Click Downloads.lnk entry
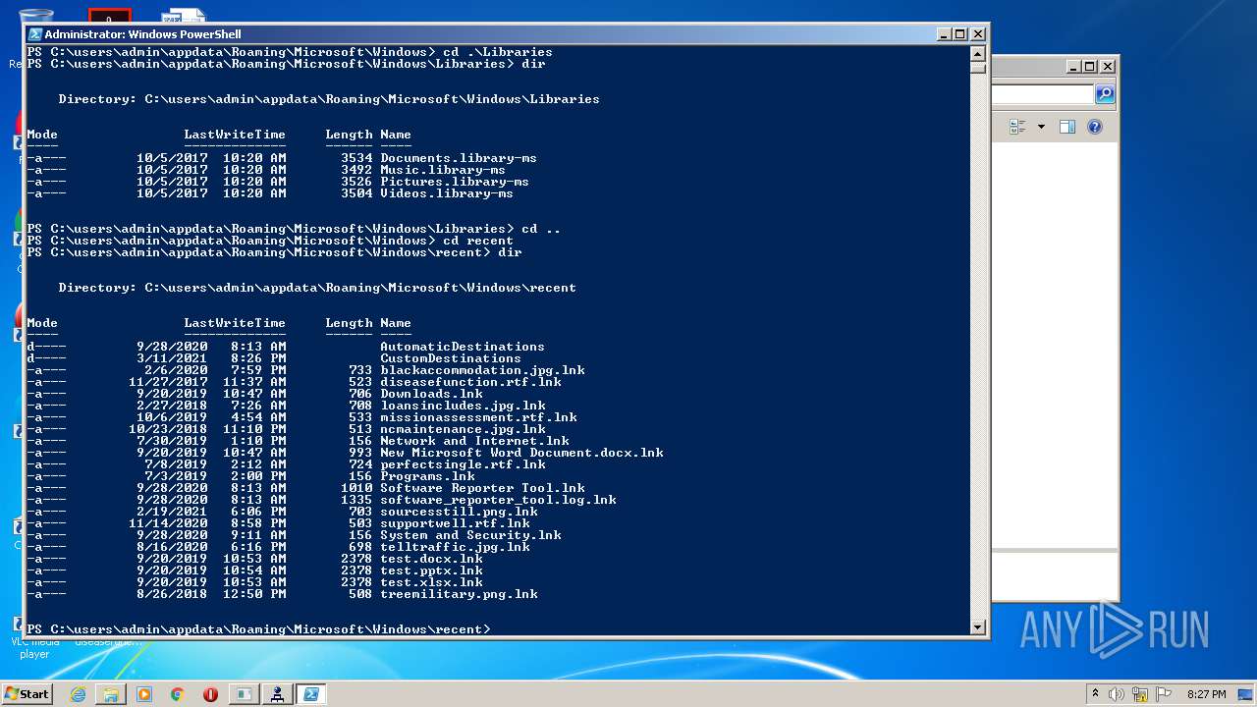Viewport: 1257px width, 707px height. (x=431, y=394)
